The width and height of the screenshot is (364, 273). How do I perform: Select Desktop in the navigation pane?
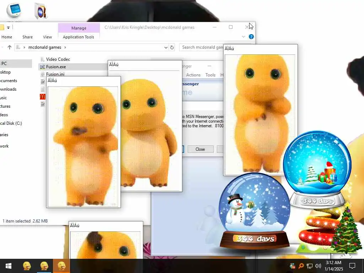pyautogui.click(x=5, y=72)
